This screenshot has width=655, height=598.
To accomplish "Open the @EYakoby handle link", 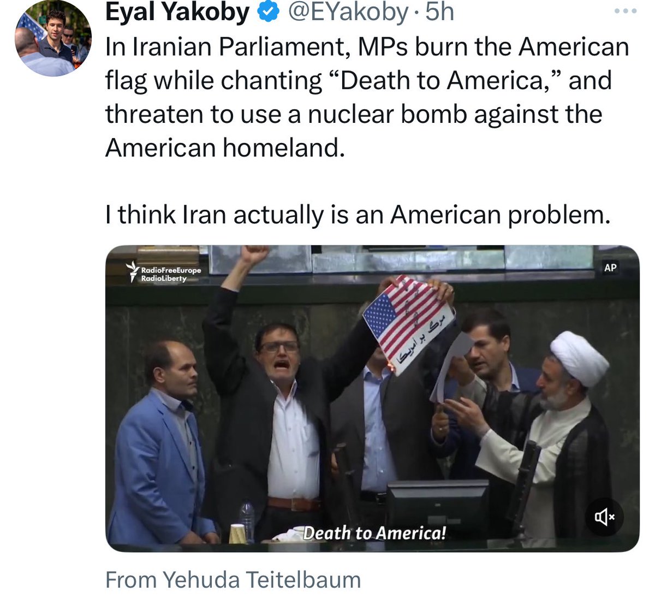I will coord(347,12).
